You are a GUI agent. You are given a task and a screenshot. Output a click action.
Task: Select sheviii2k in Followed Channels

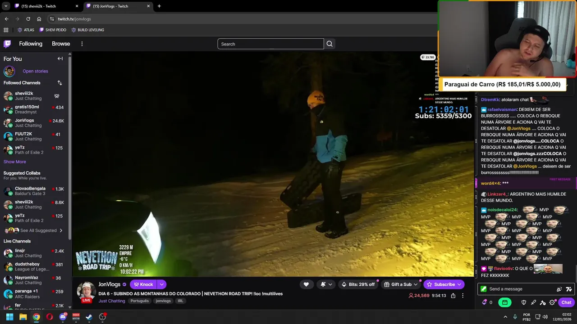click(34, 96)
